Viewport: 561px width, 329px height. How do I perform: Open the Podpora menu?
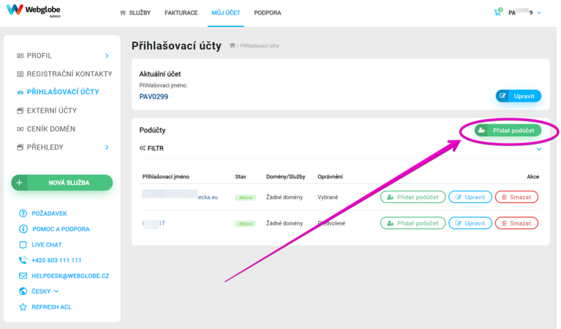point(268,13)
